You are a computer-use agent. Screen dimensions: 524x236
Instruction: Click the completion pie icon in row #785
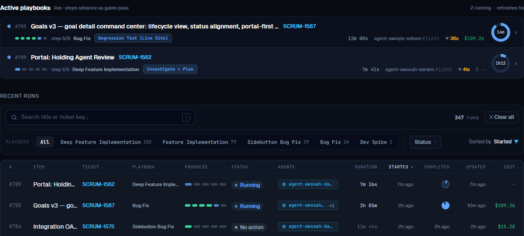(x=446, y=205)
